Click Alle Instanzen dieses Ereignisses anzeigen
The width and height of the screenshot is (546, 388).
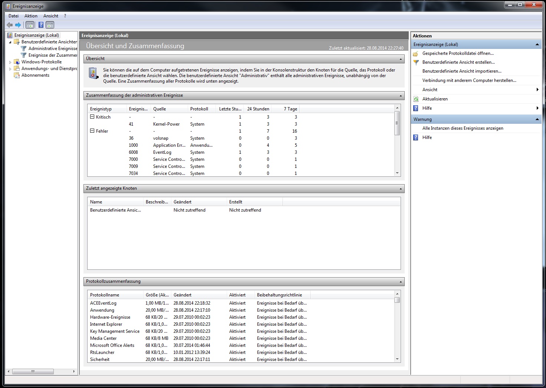pos(463,128)
